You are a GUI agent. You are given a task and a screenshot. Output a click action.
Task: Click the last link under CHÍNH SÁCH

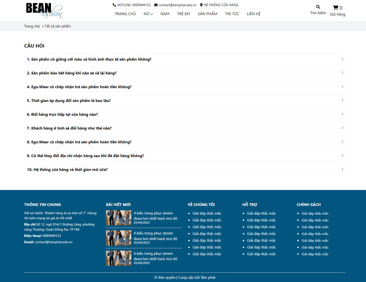[x=315, y=254]
